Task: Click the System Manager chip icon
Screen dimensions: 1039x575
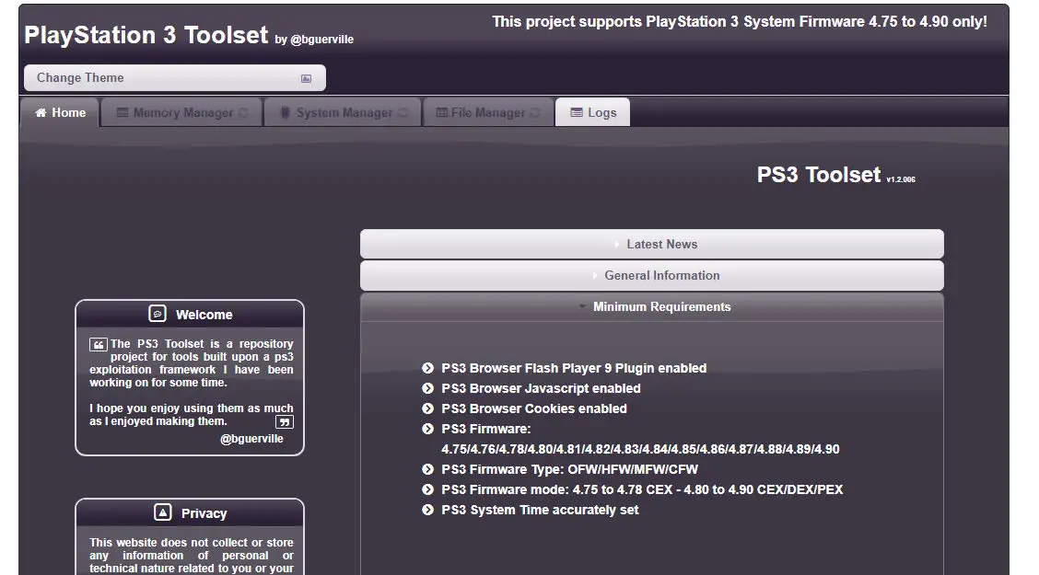Action: 285,112
